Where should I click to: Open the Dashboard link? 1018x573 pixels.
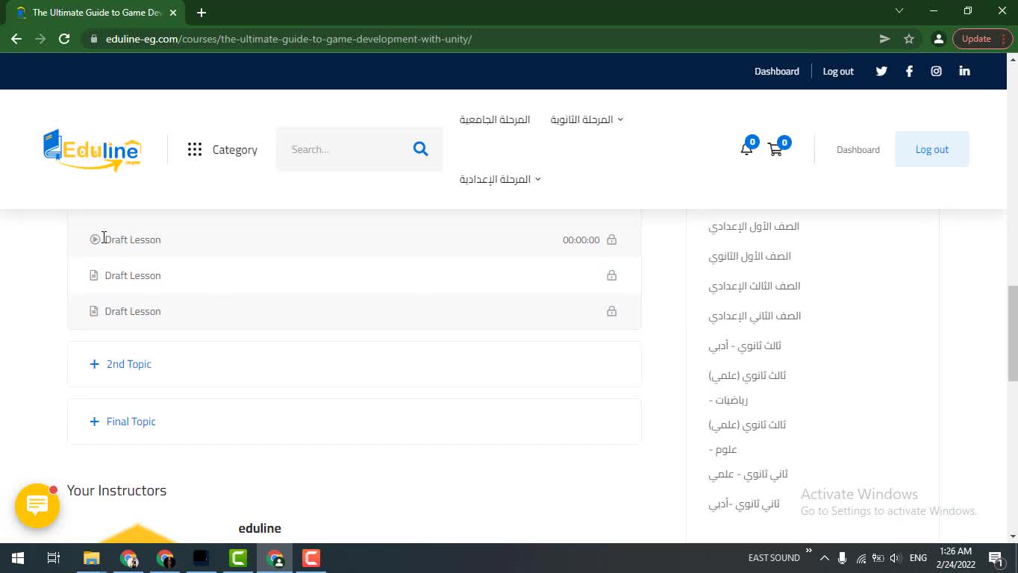point(858,149)
